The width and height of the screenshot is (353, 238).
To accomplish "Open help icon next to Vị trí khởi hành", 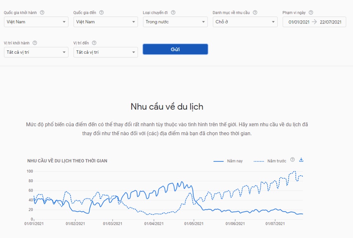I will pos(35,43).
